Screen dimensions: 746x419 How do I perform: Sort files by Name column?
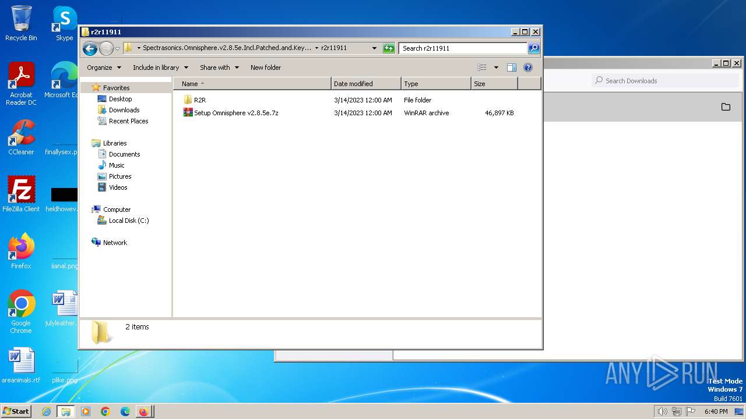tap(252, 84)
